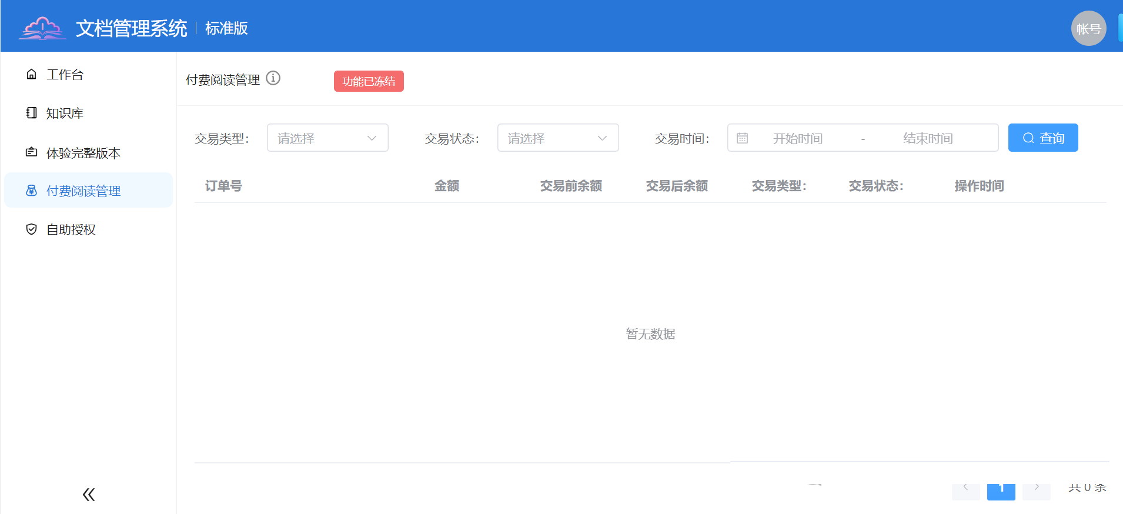
Task: Click the next page arrow
Action: 1036,489
